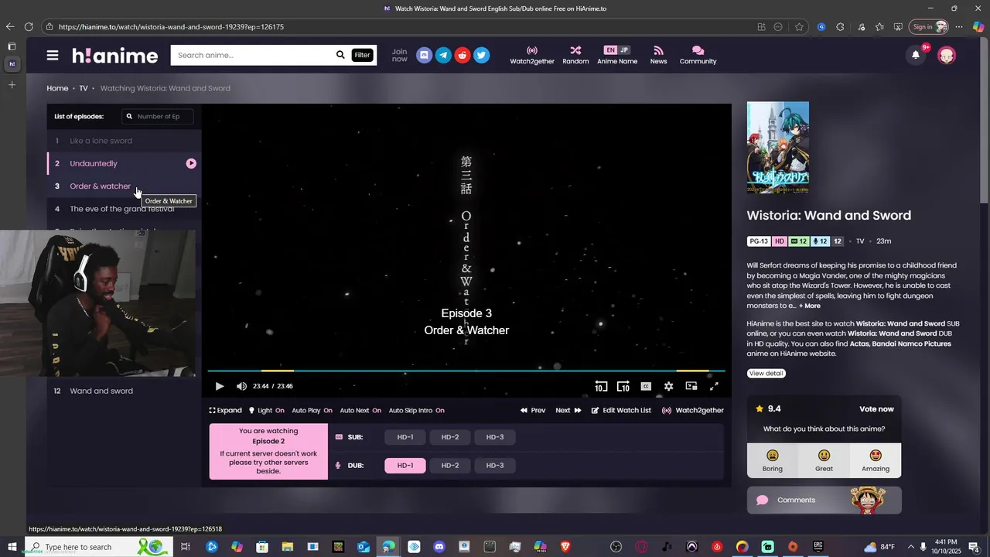Screen dimensions: 990x557
Task: Select episode 2 Undauntedly
Action: tap(124, 163)
